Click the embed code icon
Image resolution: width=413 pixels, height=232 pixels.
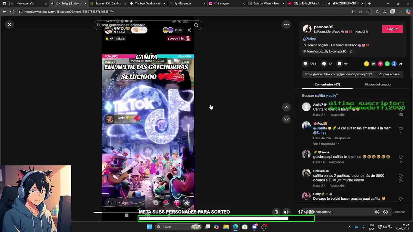point(373,64)
